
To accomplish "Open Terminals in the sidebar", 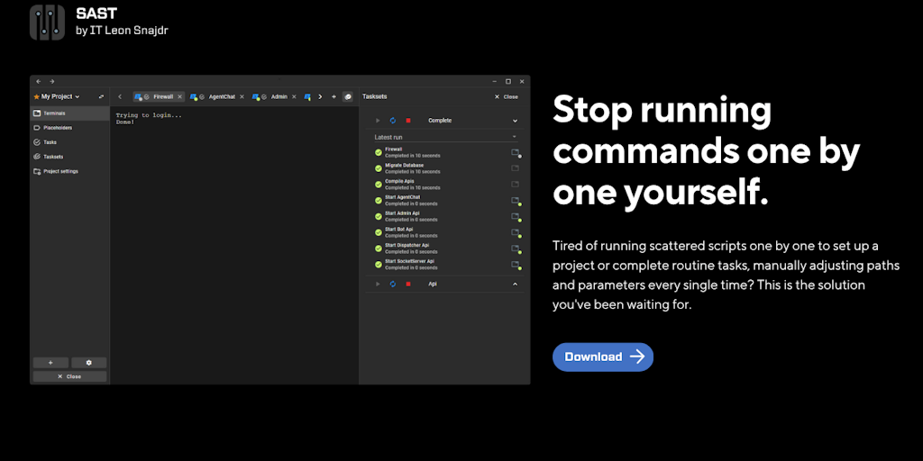I will (x=69, y=113).
